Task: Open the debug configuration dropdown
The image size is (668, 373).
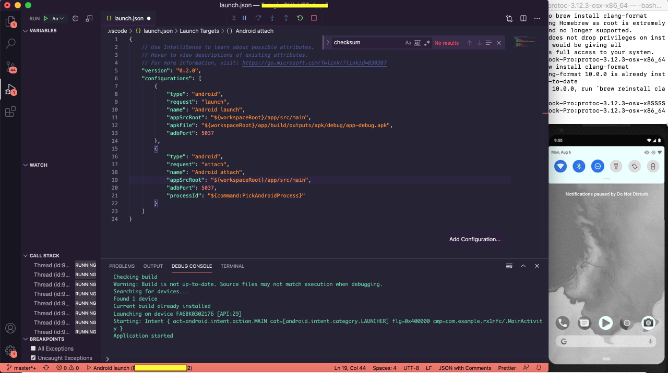Action: tap(58, 19)
